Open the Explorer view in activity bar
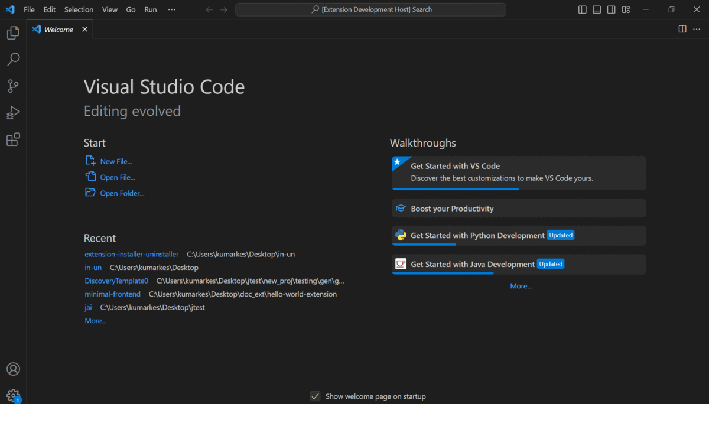 point(13,33)
